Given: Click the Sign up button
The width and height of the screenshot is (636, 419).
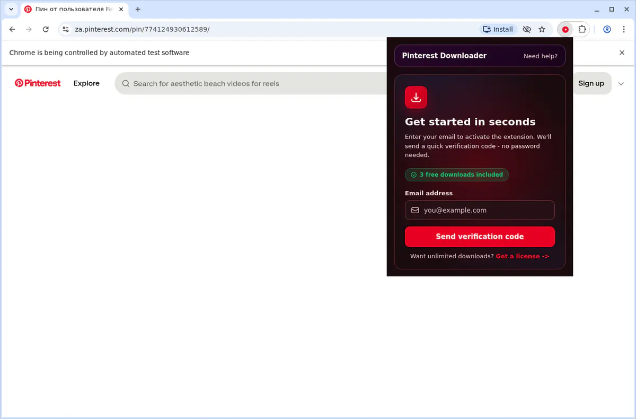Looking at the screenshot, I should coord(591,83).
